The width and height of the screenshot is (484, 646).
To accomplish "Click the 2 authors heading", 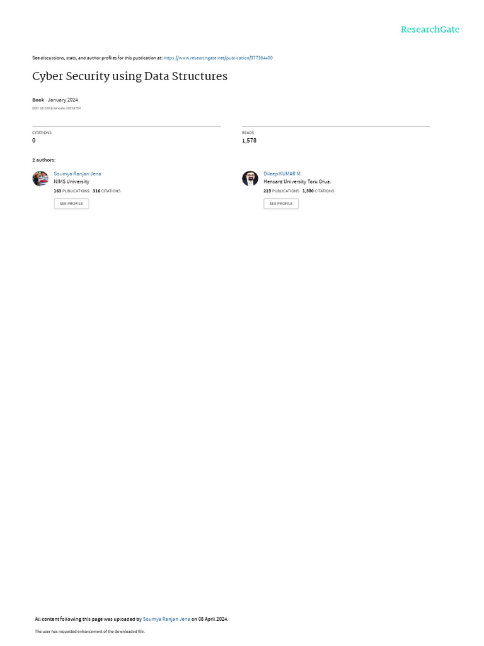I will [44, 160].
